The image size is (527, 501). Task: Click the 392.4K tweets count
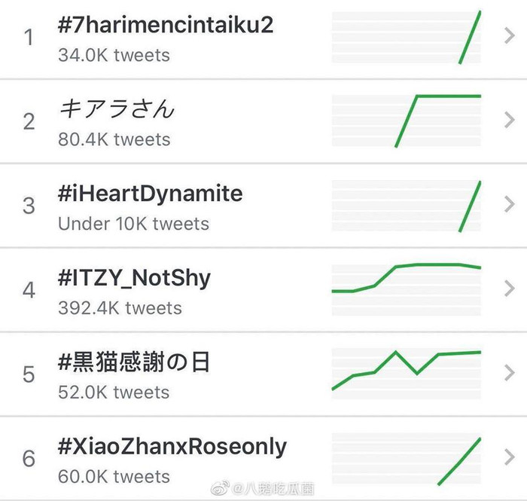(120, 308)
